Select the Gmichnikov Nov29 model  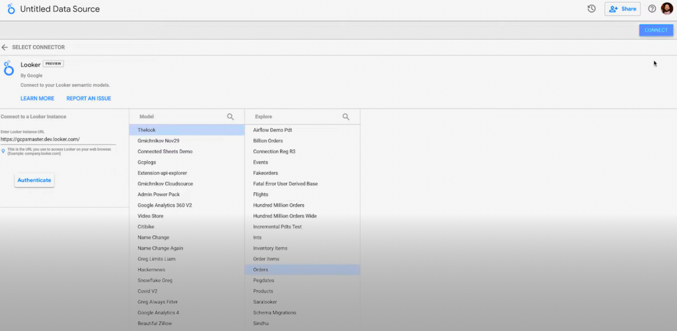point(186,141)
